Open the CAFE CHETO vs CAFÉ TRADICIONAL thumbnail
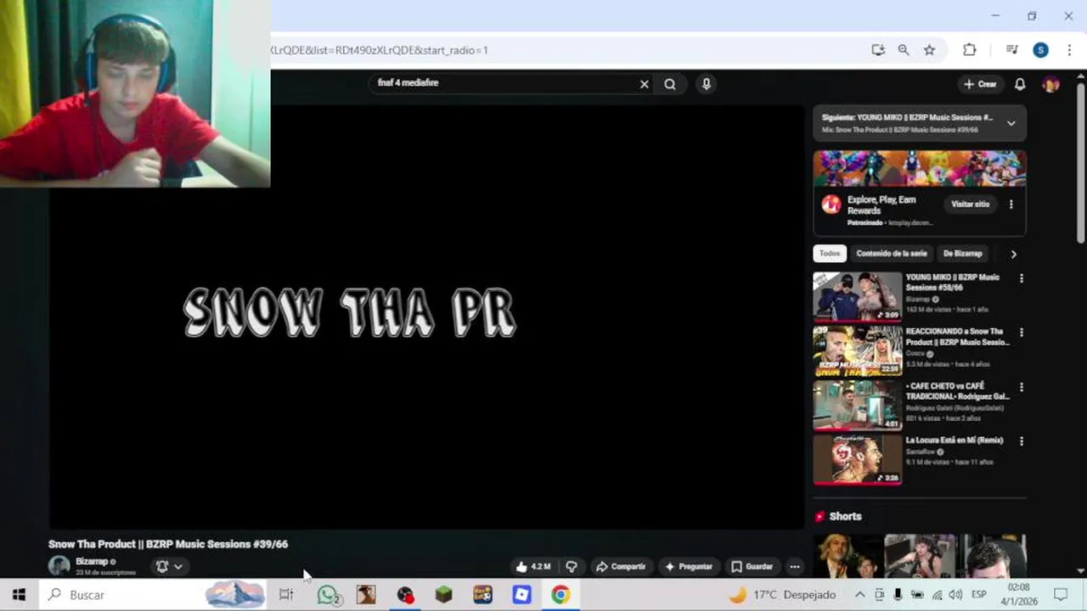Image resolution: width=1087 pixels, height=611 pixels. [x=858, y=405]
